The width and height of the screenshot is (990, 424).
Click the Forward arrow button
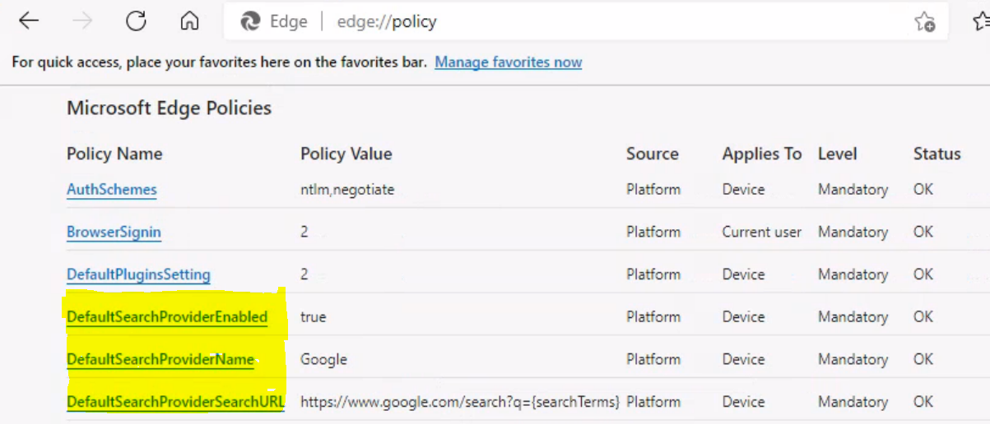(x=82, y=22)
